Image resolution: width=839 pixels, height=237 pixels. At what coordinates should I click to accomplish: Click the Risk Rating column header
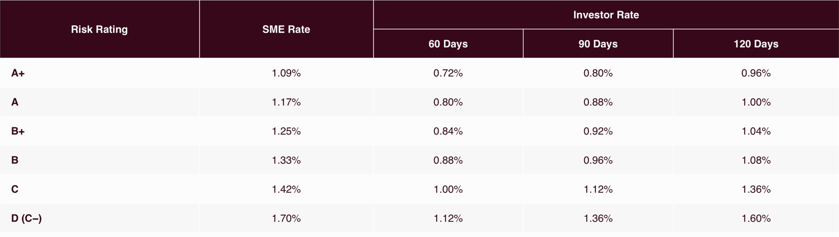99,30
